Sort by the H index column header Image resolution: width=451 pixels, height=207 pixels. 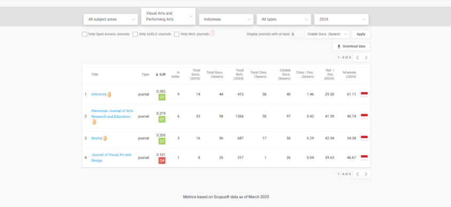pos(175,74)
